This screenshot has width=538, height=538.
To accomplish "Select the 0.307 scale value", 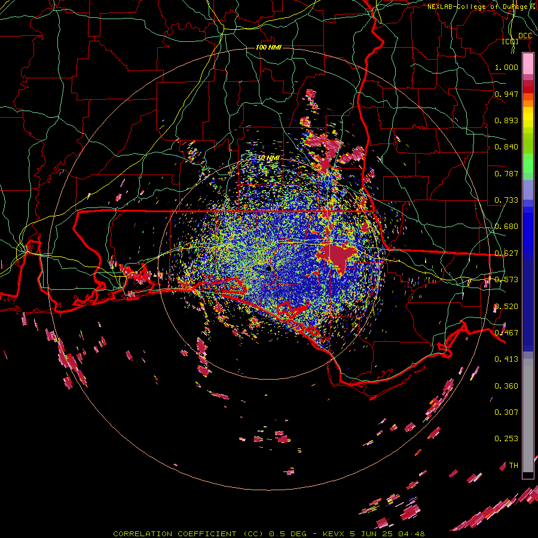I will tap(506, 412).
